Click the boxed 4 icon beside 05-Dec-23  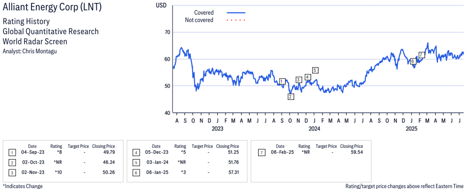tap(136, 153)
